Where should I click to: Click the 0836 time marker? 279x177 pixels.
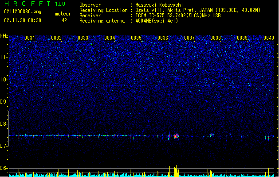(163, 38)
